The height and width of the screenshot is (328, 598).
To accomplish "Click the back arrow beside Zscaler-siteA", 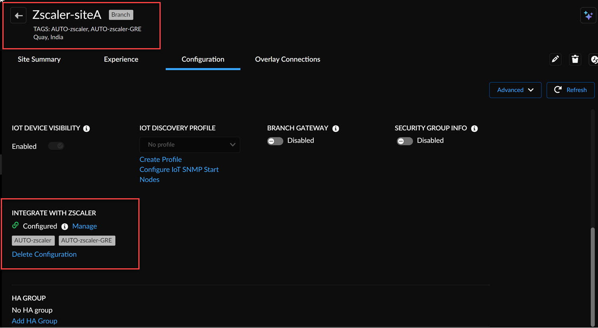I will pyautogui.click(x=18, y=16).
